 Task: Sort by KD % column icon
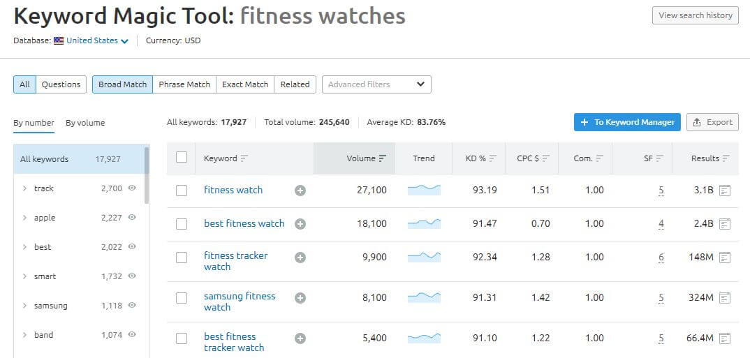[x=492, y=158]
